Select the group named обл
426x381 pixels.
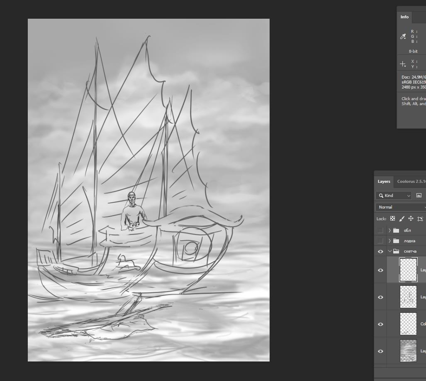tap(407, 231)
